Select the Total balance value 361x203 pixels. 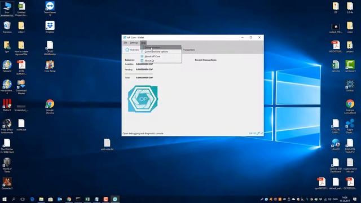coord(144,78)
